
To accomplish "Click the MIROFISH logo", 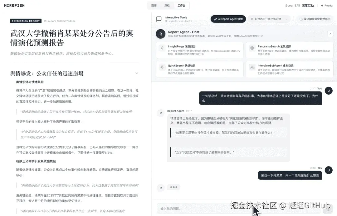I will [14, 5].
